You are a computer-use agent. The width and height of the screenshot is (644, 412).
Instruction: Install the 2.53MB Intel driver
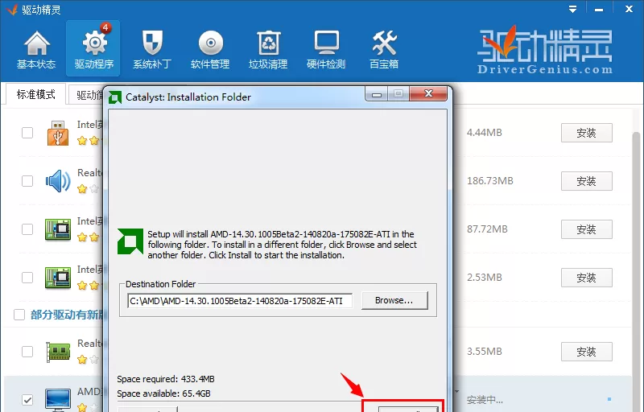(587, 278)
